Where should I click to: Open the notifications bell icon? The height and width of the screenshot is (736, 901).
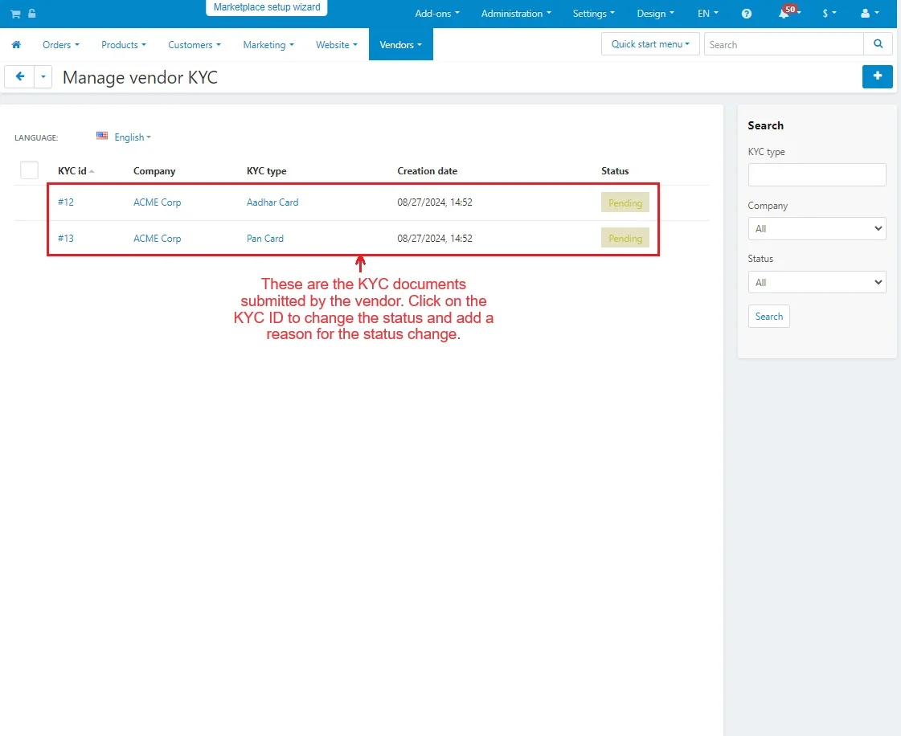tap(784, 14)
